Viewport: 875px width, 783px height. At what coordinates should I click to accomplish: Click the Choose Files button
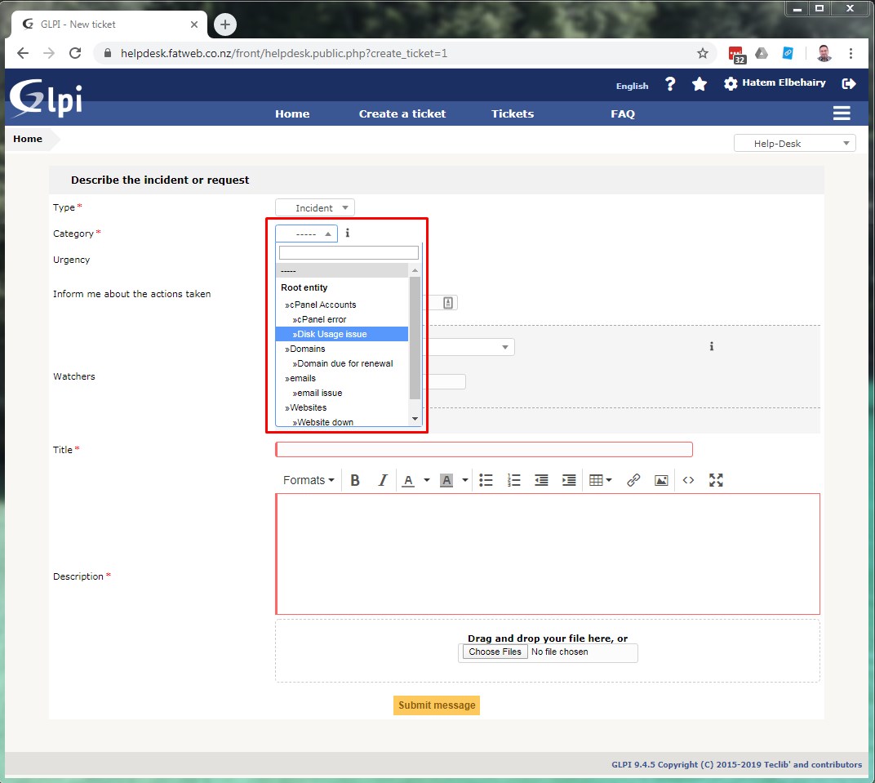[495, 652]
